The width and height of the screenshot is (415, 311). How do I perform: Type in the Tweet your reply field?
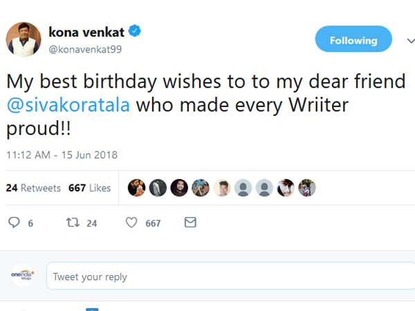coord(228,276)
